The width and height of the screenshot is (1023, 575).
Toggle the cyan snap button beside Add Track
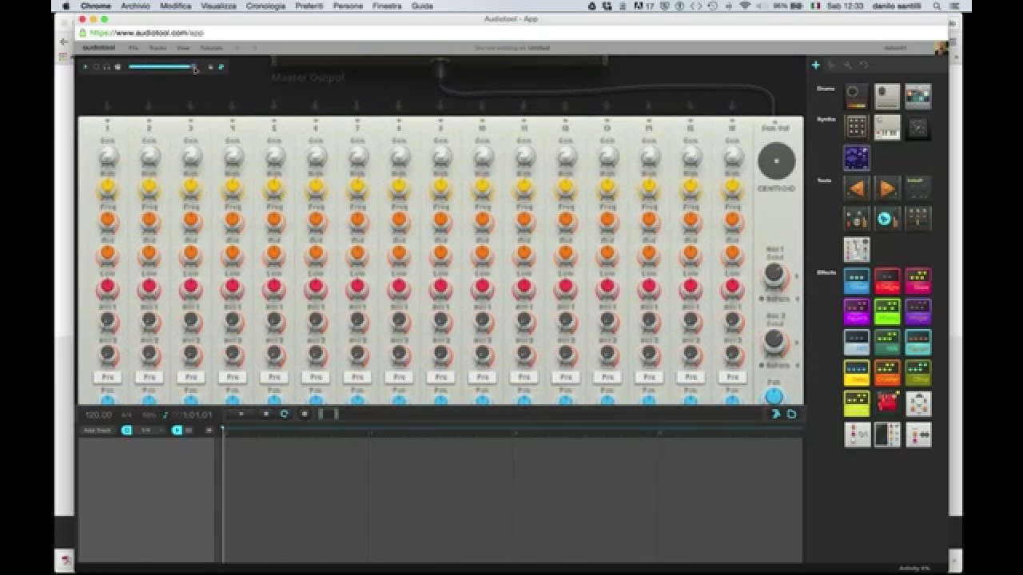(x=126, y=430)
